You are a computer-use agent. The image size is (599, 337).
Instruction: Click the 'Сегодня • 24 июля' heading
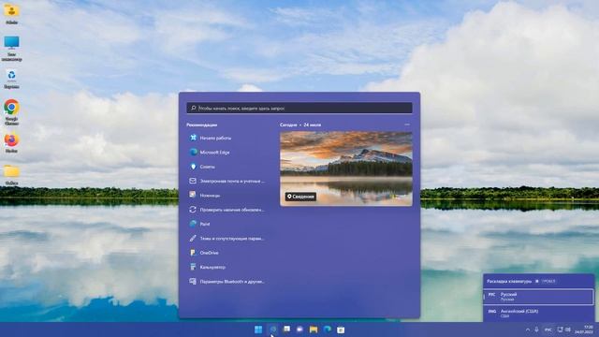coord(300,125)
